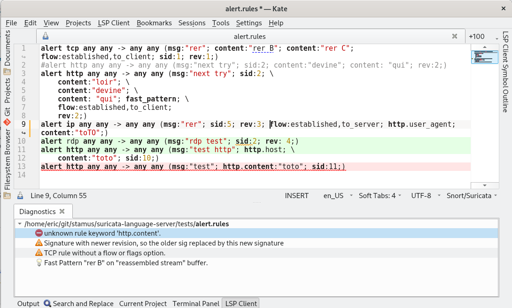The height and width of the screenshot is (308, 512).
Task: Open the Help menu
Action: point(276,23)
